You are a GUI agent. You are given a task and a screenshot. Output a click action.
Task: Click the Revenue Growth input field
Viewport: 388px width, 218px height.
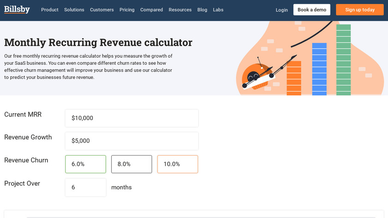pos(132,141)
